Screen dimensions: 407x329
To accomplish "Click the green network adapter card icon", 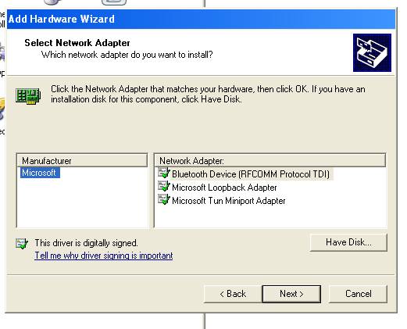I will click(x=28, y=95).
